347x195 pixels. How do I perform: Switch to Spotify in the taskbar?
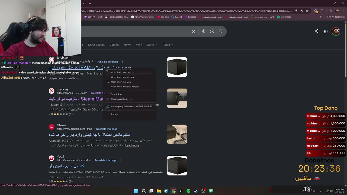(x=188, y=191)
